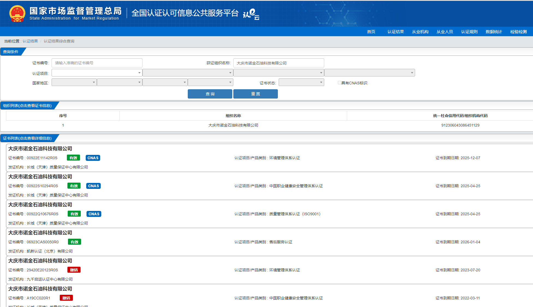Open the fourth 国家地区 dropdown
This screenshot has width=533, height=307.
coord(210,82)
